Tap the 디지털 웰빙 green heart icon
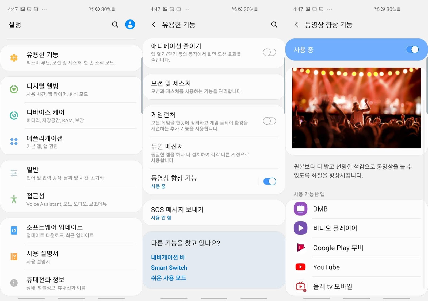The width and height of the screenshot is (428, 301). tap(14, 89)
